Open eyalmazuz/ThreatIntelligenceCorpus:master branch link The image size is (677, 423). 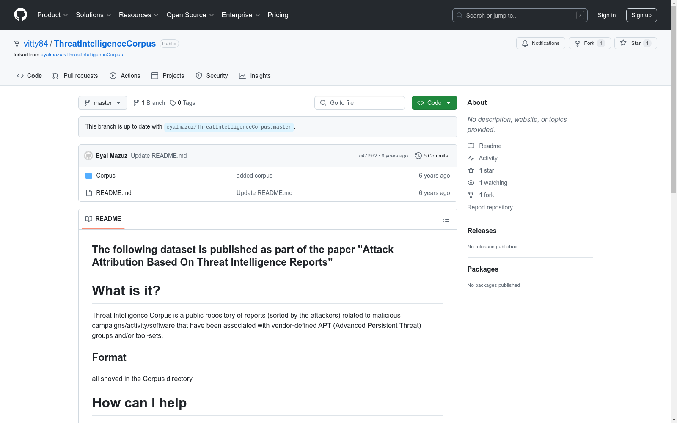pyautogui.click(x=229, y=127)
